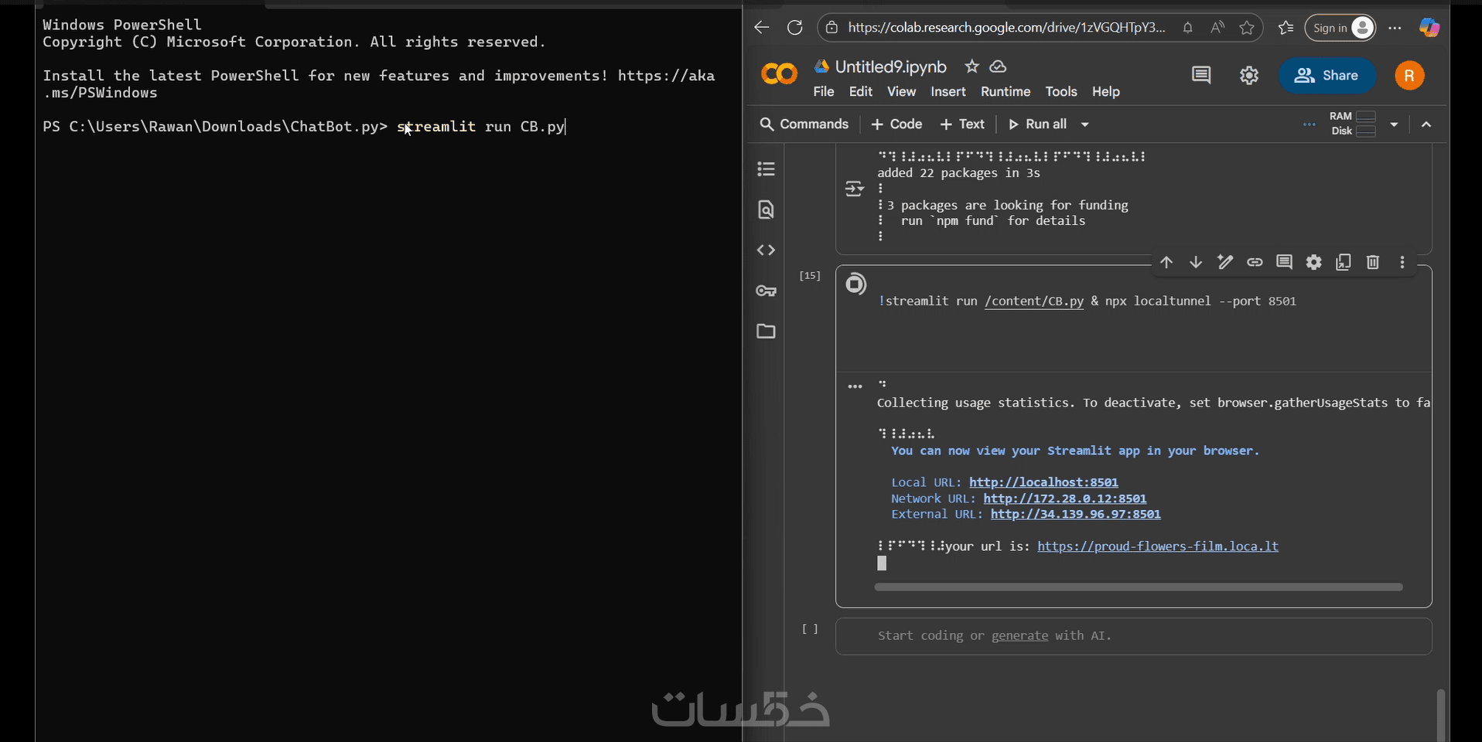Screen dimensions: 1482x742
Task: Add a comment to the cell
Action: coord(1284,262)
